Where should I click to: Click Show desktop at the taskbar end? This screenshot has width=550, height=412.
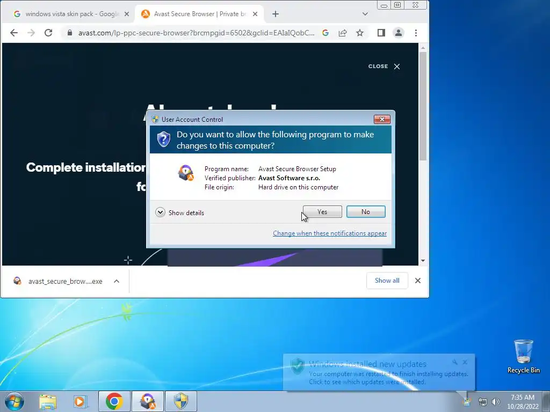pyautogui.click(x=546, y=401)
